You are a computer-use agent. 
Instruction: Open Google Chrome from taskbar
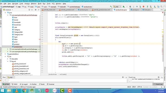pyautogui.click(x=24, y=91)
